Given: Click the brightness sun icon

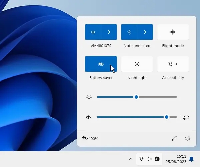Looking at the screenshot, I should [89, 97].
